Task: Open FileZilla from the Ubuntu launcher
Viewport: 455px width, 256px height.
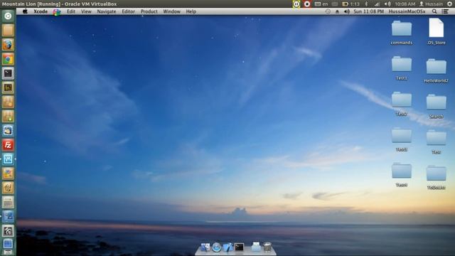Action: (x=8, y=145)
